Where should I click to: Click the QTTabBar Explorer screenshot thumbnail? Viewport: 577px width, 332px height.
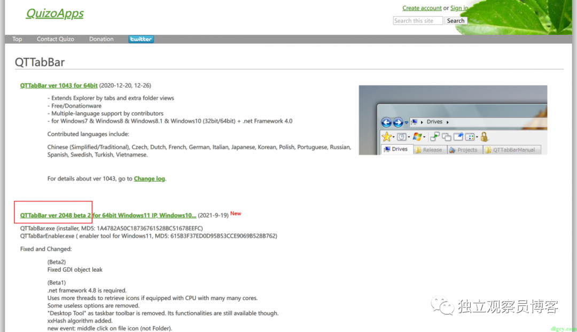point(453,120)
